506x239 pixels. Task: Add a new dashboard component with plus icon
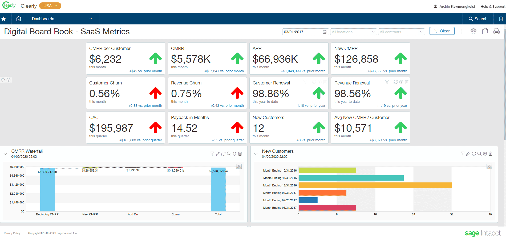462,31
